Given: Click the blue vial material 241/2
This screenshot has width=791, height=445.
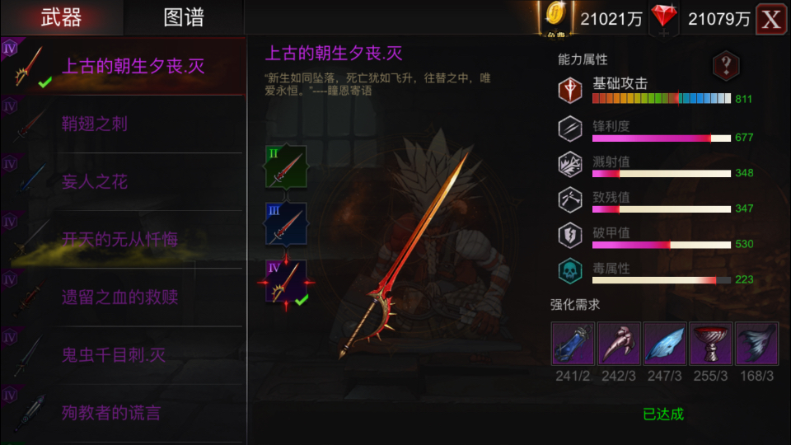Looking at the screenshot, I should point(573,344).
